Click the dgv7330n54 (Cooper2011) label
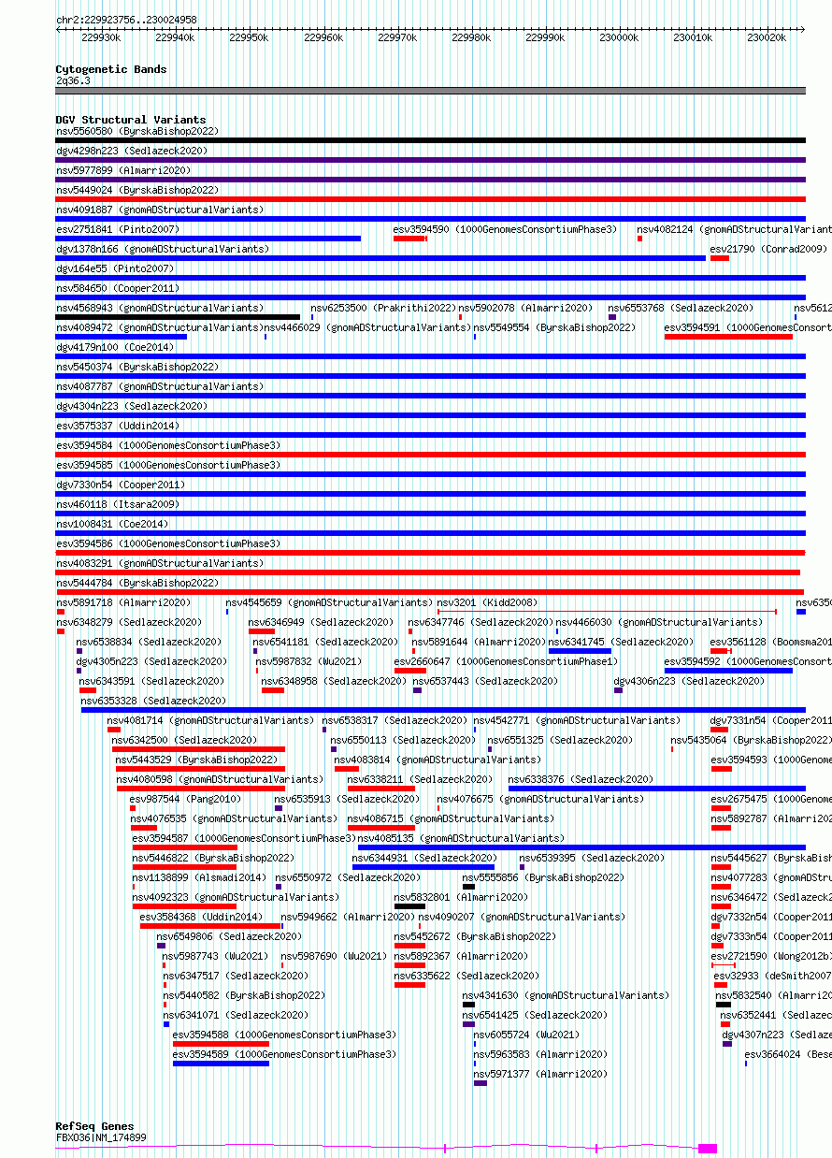The width and height of the screenshot is (832, 1158). coord(121,485)
